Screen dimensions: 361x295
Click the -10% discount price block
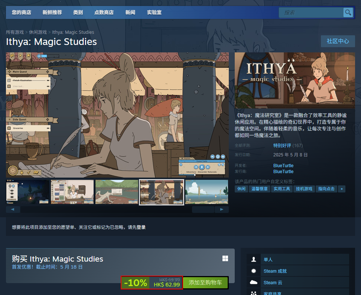[152, 283]
